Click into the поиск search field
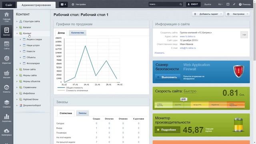The height and width of the screenshot is (144, 256). (x=164, y=4)
